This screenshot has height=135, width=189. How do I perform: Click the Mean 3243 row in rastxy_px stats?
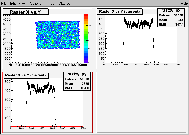[171, 20]
